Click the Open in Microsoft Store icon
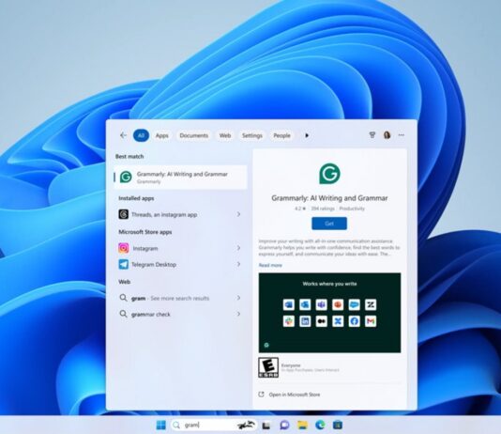Image resolution: width=501 pixels, height=434 pixels. click(x=261, y=395)
